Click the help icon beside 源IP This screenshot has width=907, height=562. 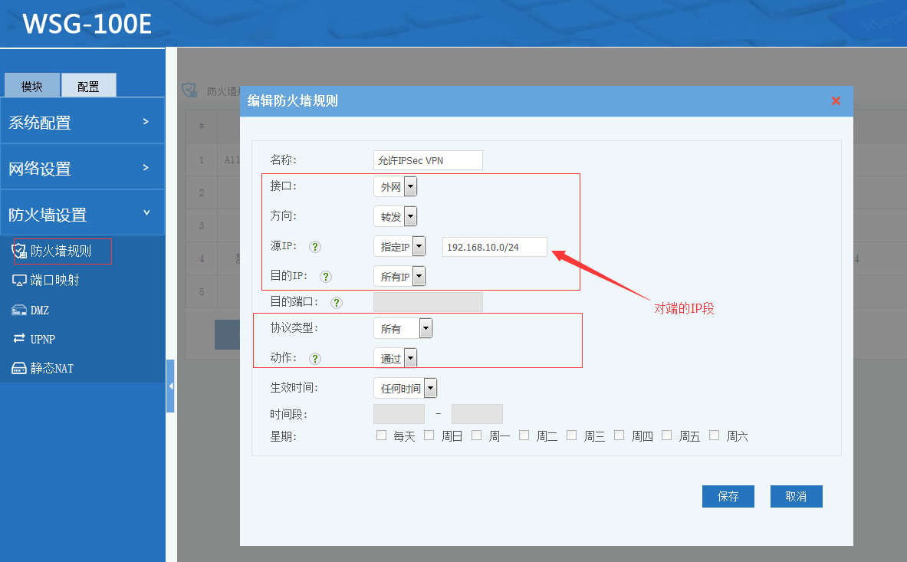coord(315,247)
